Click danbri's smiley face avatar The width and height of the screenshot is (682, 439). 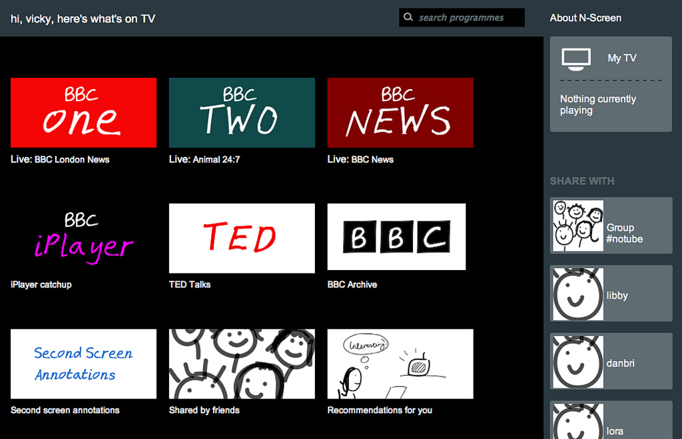point(578,362)
